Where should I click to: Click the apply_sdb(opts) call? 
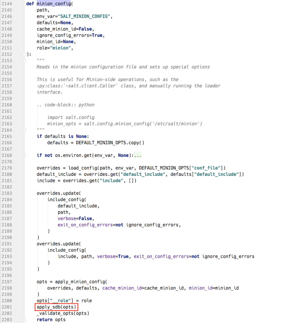tap(56, 307)
